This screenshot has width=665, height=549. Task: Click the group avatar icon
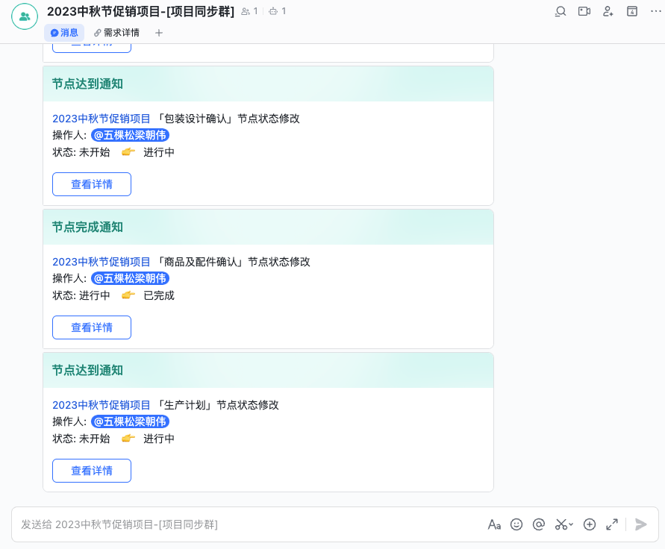[x=25, y=16]
